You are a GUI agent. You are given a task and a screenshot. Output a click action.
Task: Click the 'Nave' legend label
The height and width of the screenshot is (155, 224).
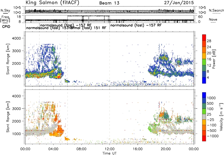[213, 20]
